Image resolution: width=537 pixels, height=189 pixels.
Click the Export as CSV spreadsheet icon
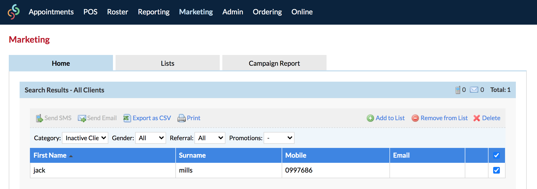point(127,118)
